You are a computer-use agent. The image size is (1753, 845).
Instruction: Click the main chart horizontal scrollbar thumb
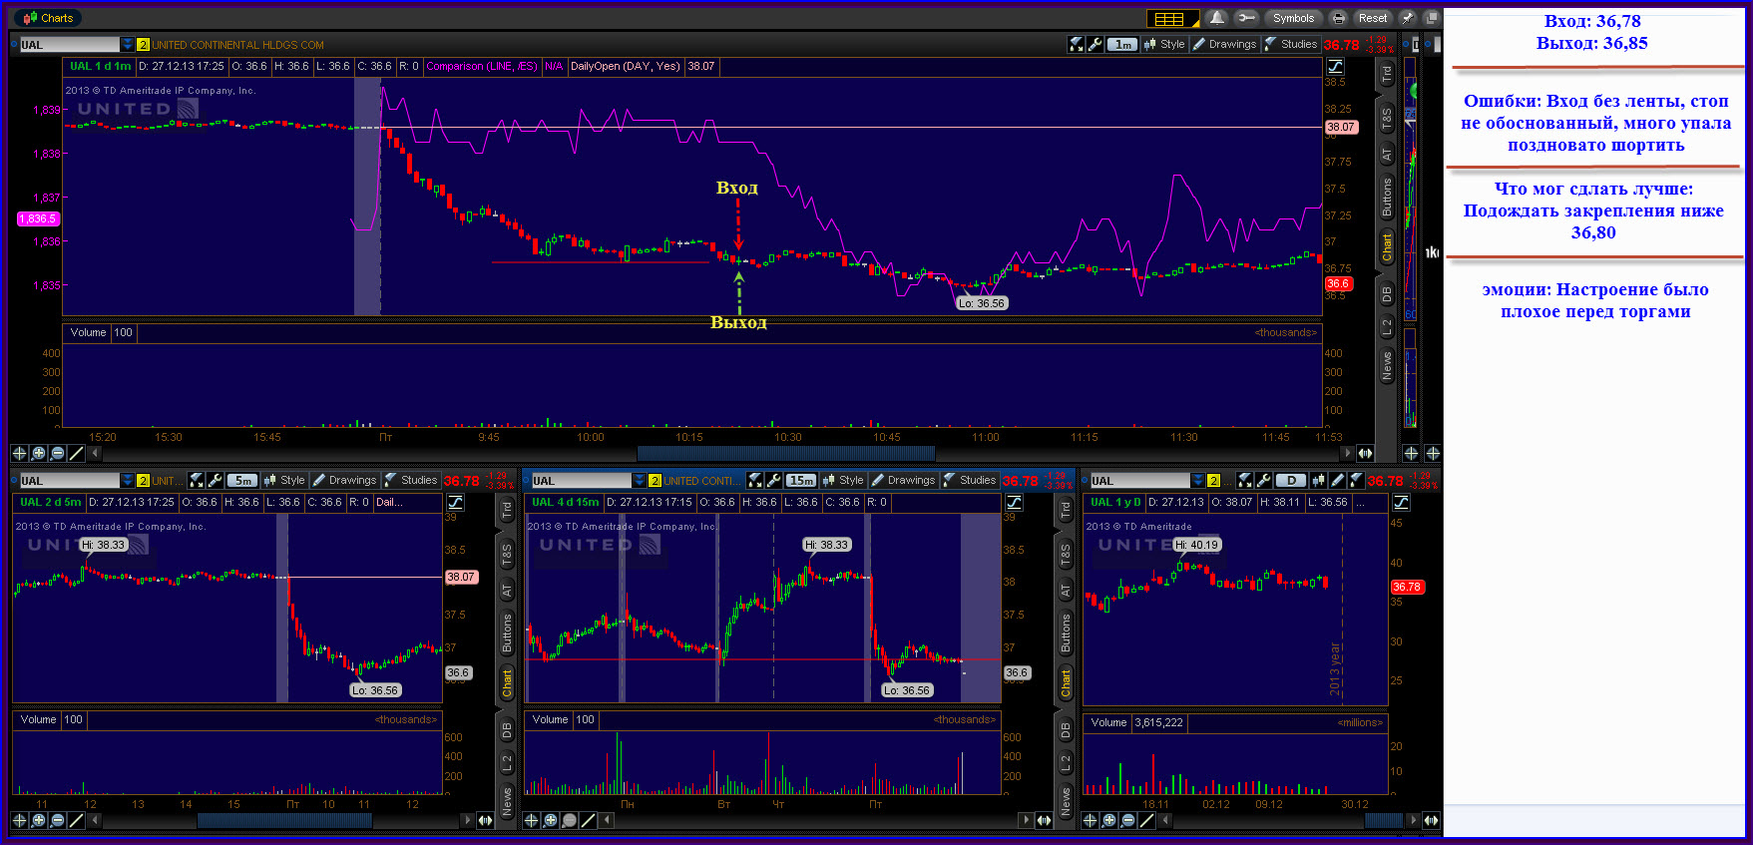click(x=786, y=453)
